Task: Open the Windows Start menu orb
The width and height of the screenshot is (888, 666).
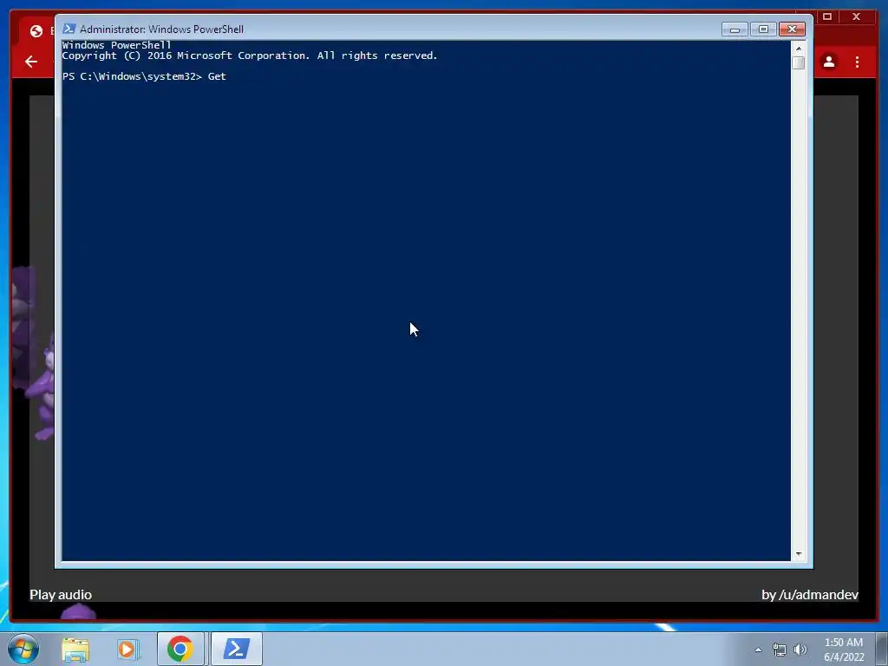Action: pyautogui.click(x=23, y=649)
